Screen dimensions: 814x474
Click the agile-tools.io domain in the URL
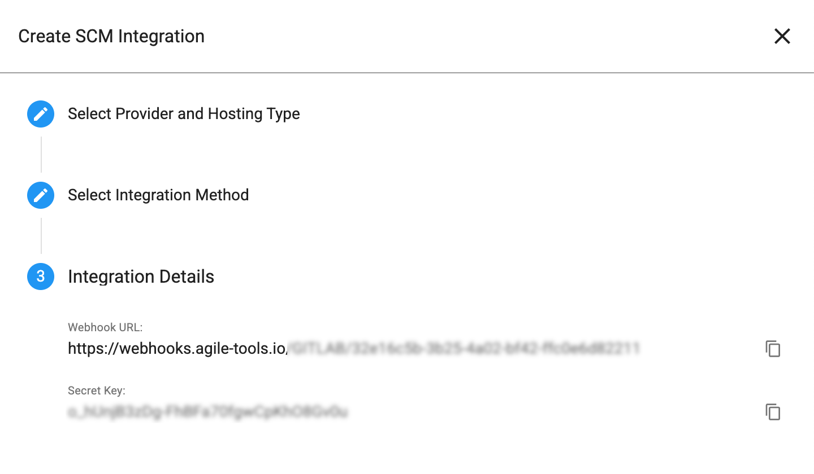(232, 348)
